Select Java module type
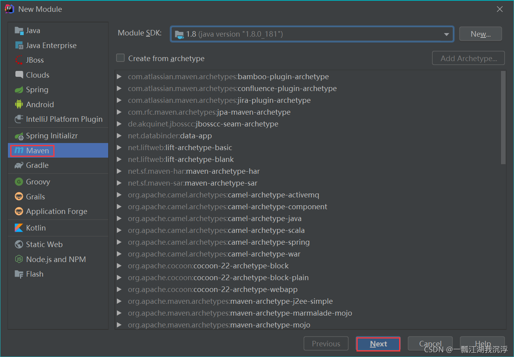Image resolution: width=514 pixels, height=357 pixels. [x=58, y=31]
